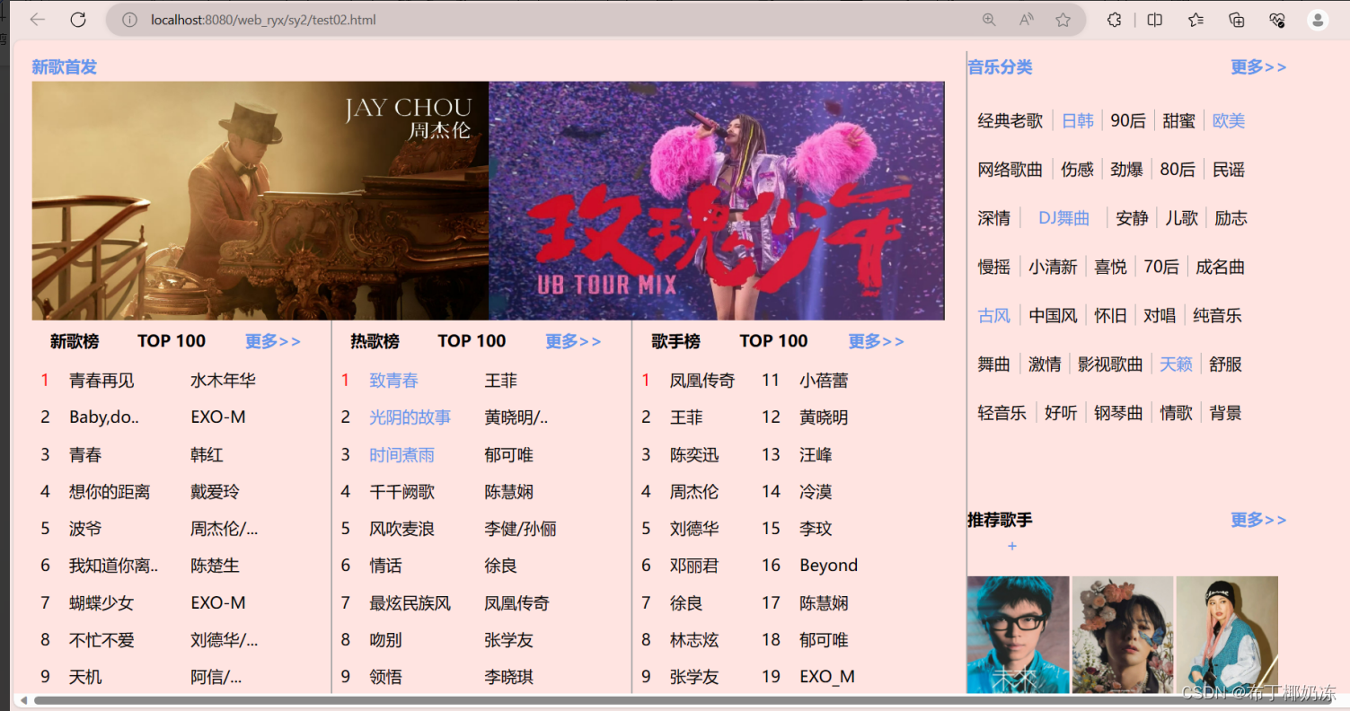This screenshot has height=711, width=1350.
Task: Open 更多>> link beside 音乐分类
Action: pyautogui.click(x=1258, y=67)
